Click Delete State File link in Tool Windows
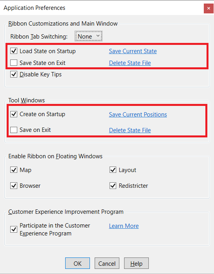 point(130,130)
